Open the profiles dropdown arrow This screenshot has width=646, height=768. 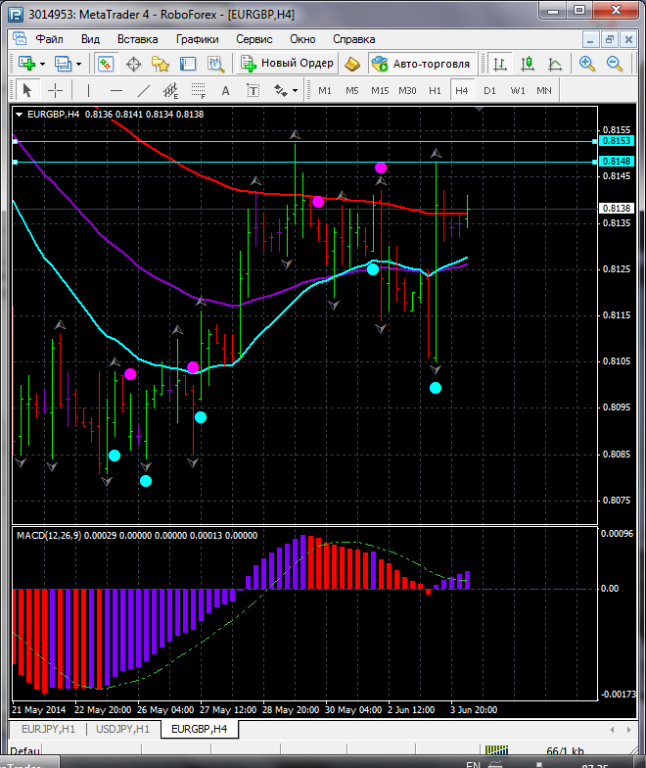[79, 64]
